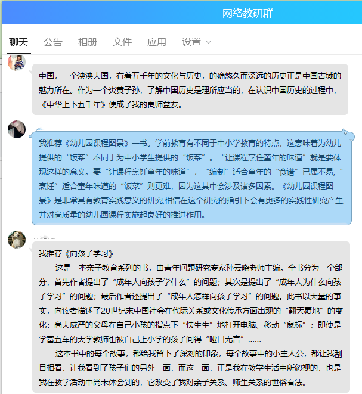Open the 设置 tab
Screen dimensions: 362x394
(191, 42)
